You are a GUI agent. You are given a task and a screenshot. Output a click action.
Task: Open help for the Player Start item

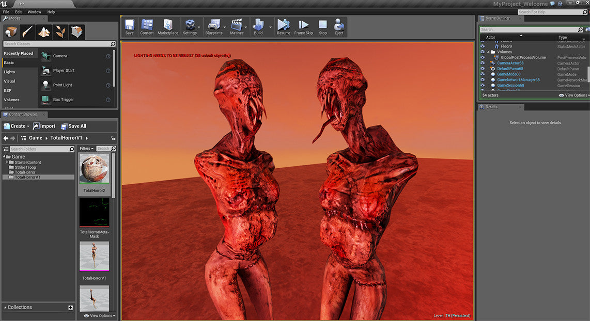pos(108,71)
